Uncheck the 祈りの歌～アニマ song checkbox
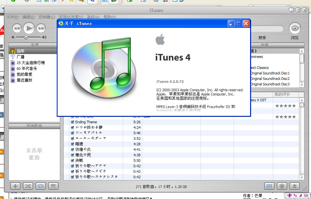Image resolution: width=311 pixels, height=199 pixels. click(x=72, y=166)
